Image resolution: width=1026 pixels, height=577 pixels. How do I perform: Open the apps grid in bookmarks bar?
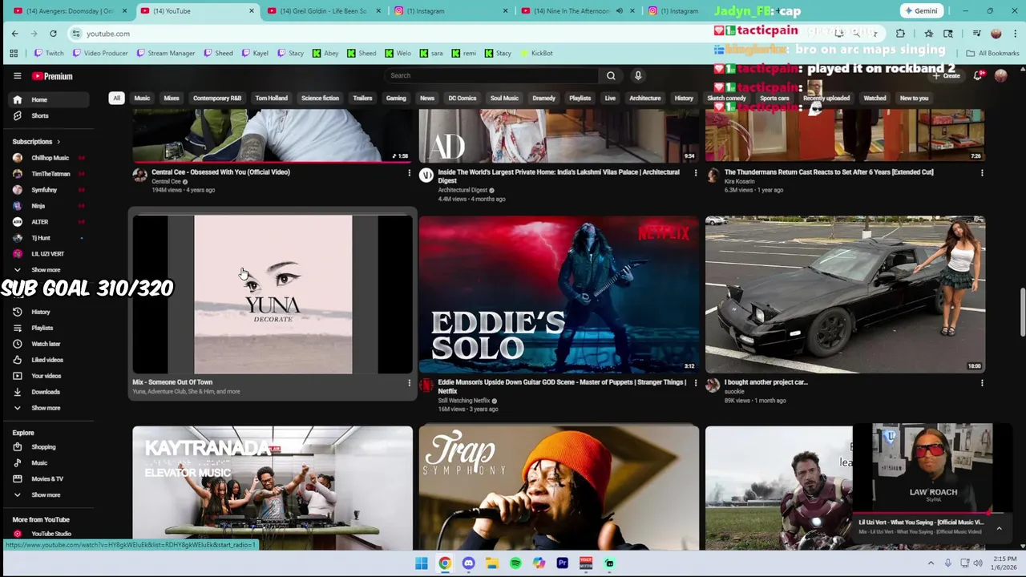point(14,53)
